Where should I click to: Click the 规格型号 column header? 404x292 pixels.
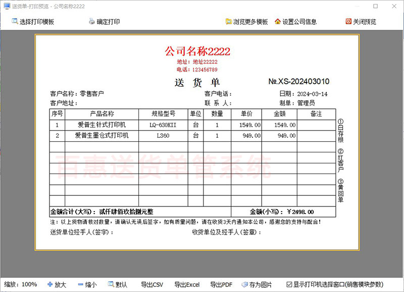tap(163, 114)
